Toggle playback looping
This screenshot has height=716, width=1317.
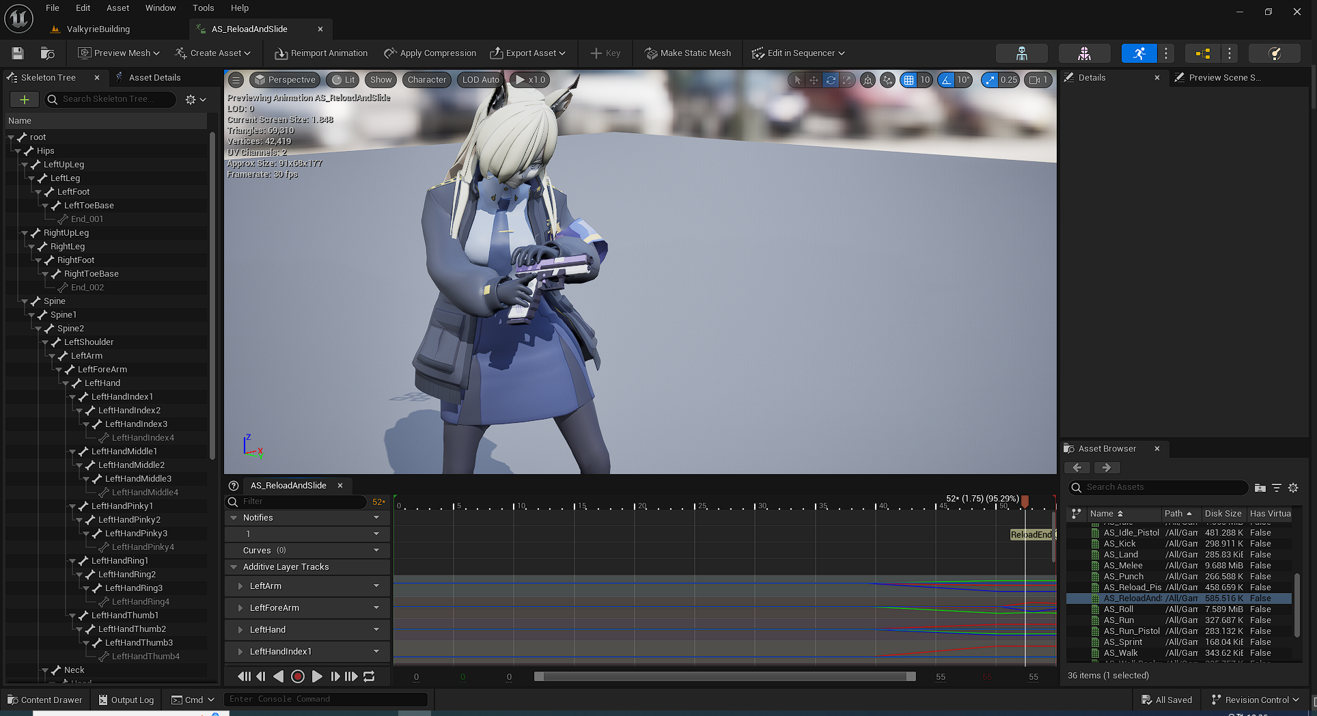369,676
